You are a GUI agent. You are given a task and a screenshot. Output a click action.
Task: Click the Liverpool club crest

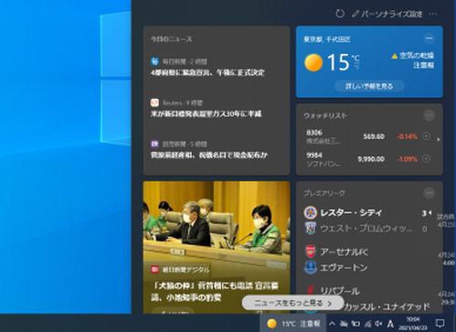[311, 291]
